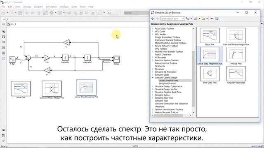Open the Tools menu
The height and width of the screenshot is (148, 264).
[x=82, y=7]
